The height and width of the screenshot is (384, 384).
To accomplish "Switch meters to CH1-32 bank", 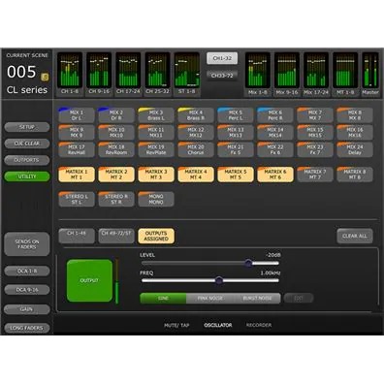I will pos(222,58).
